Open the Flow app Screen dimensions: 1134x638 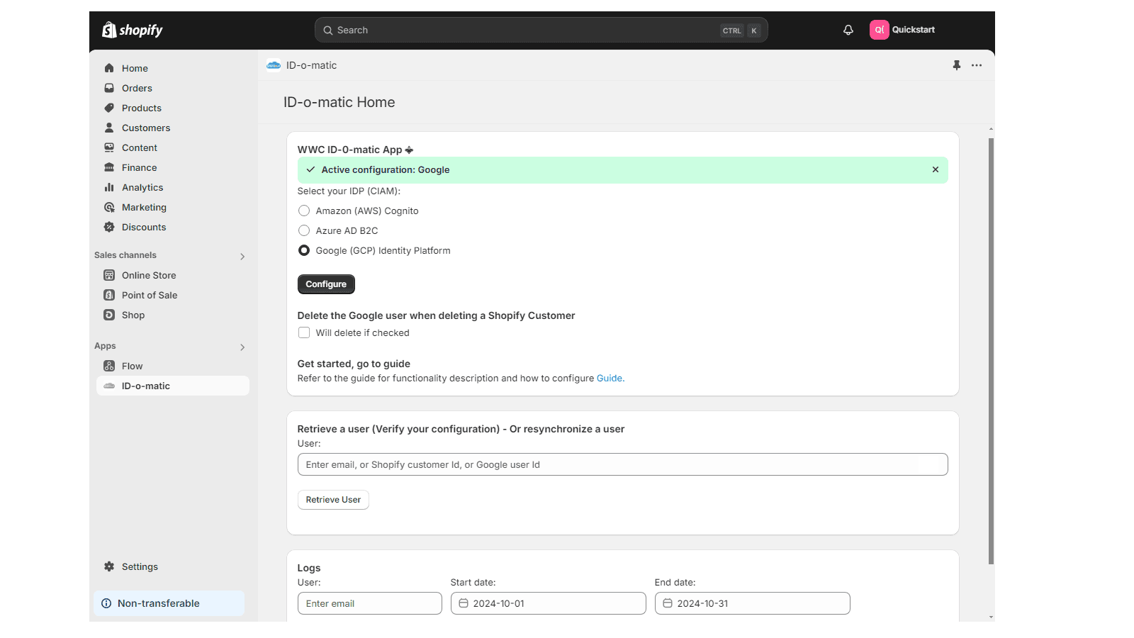coord(132,366)
